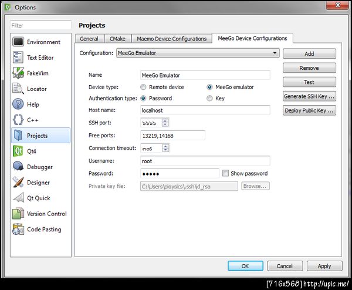Click the Filter search field

pos(40,25)
